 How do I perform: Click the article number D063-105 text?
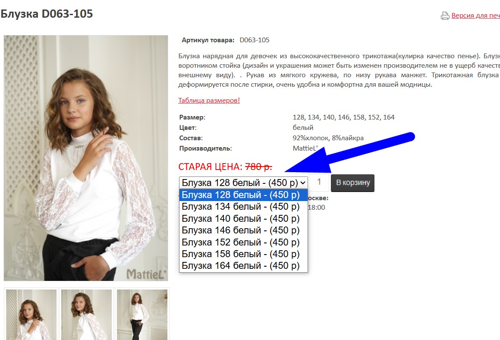point(255,40)
